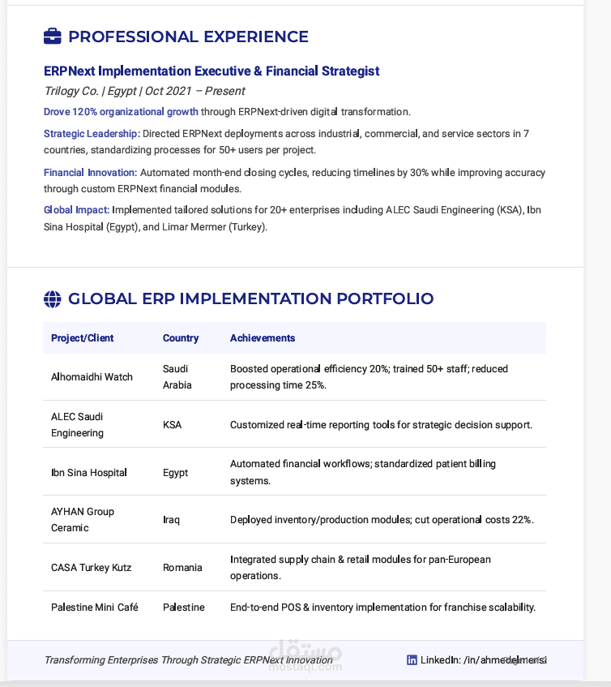Select the Palestine Mini Café table cell
This screenshot has height=687, width=611.
point(95,608)
